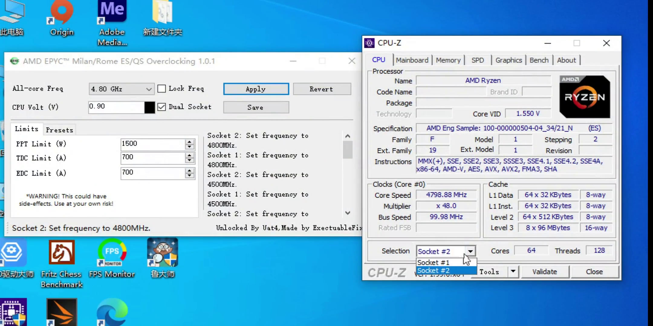
Task: Increase PPT Limit with up stepper arrow
Action: 190,142
